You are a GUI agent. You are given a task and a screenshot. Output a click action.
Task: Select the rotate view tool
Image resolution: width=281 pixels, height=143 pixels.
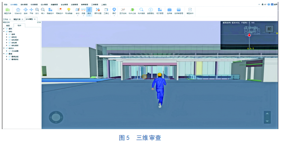coord(26,10)
